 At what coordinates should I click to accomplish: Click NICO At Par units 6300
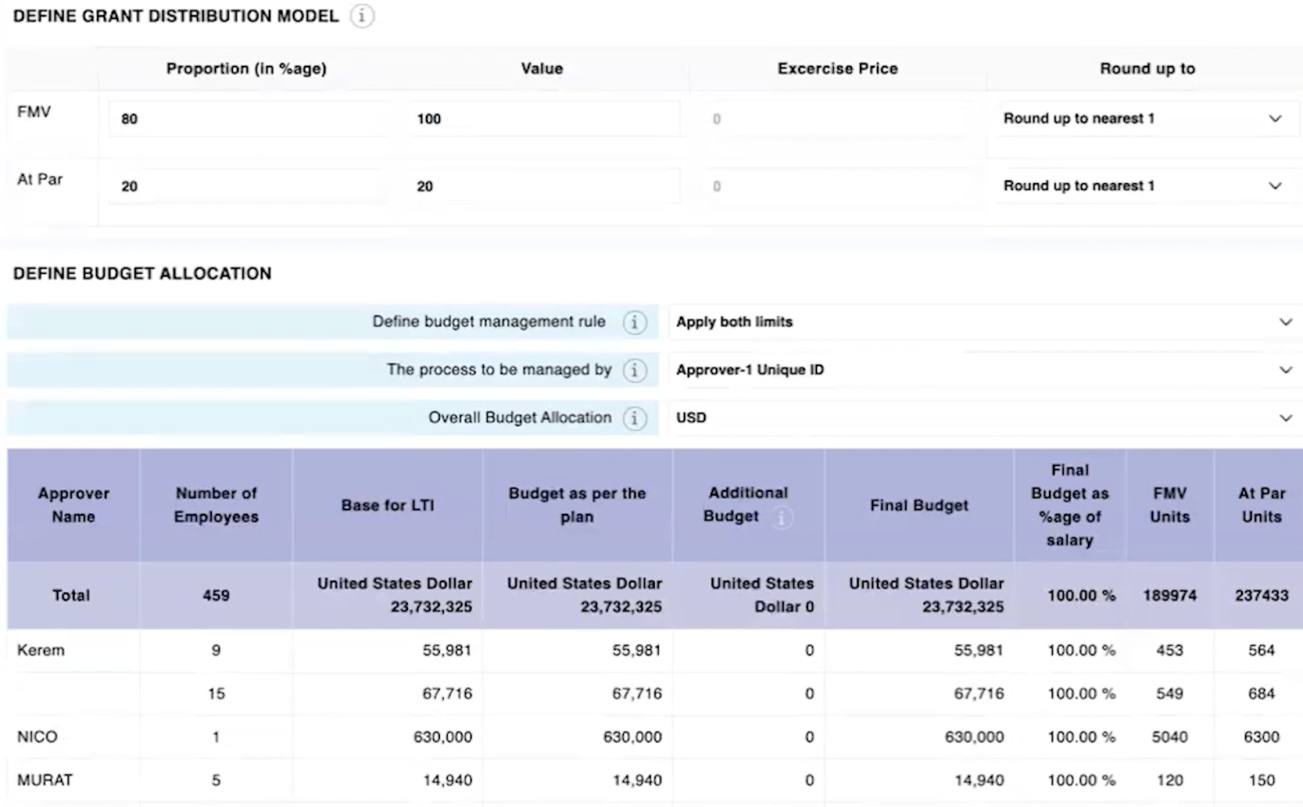click(x=1261, y=737)
